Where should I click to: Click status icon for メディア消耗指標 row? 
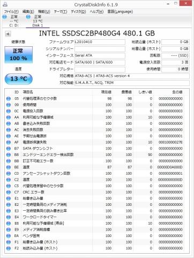coord(9,230)
